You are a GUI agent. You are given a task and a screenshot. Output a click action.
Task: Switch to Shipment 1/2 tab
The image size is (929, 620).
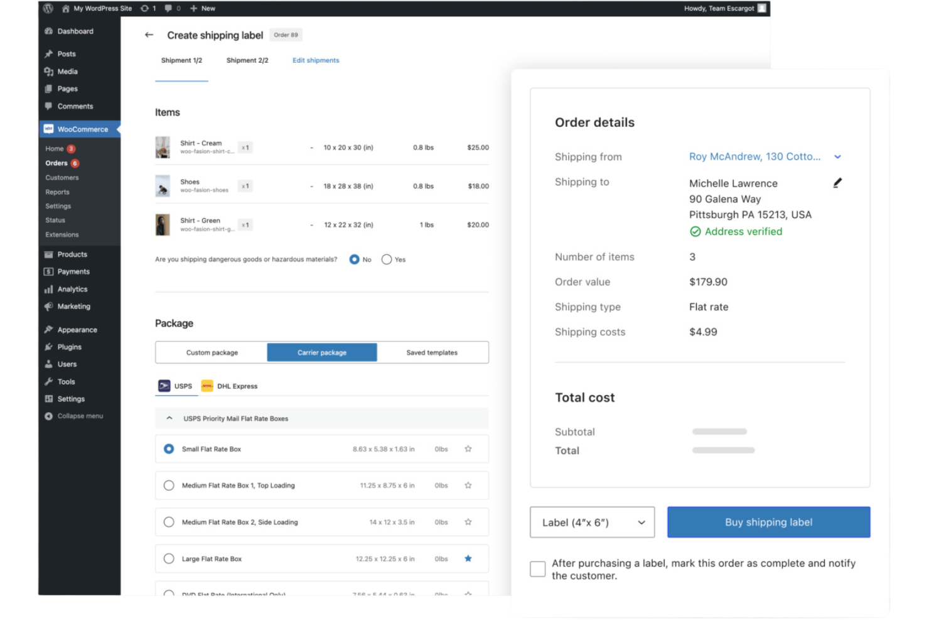point(181,60)
